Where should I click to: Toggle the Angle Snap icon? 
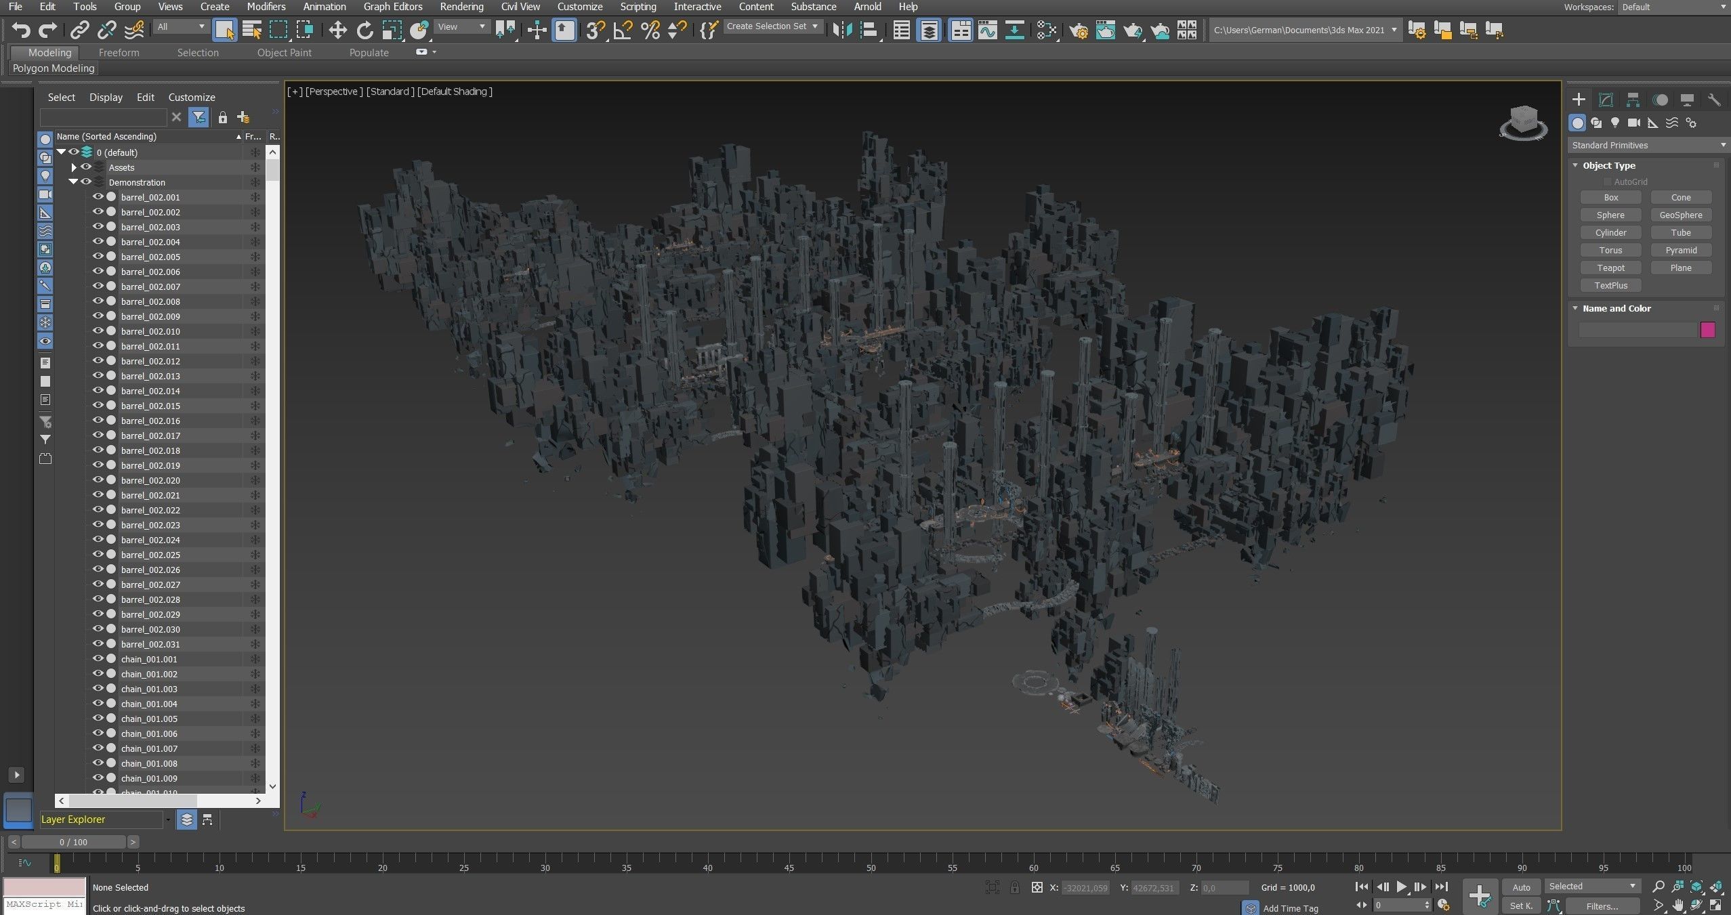(623, 30)
